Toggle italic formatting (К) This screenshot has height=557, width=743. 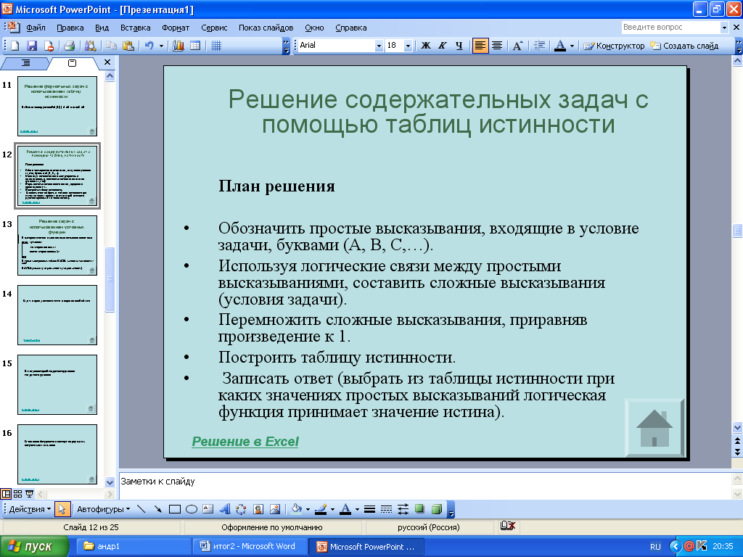[x=442, y=46]
